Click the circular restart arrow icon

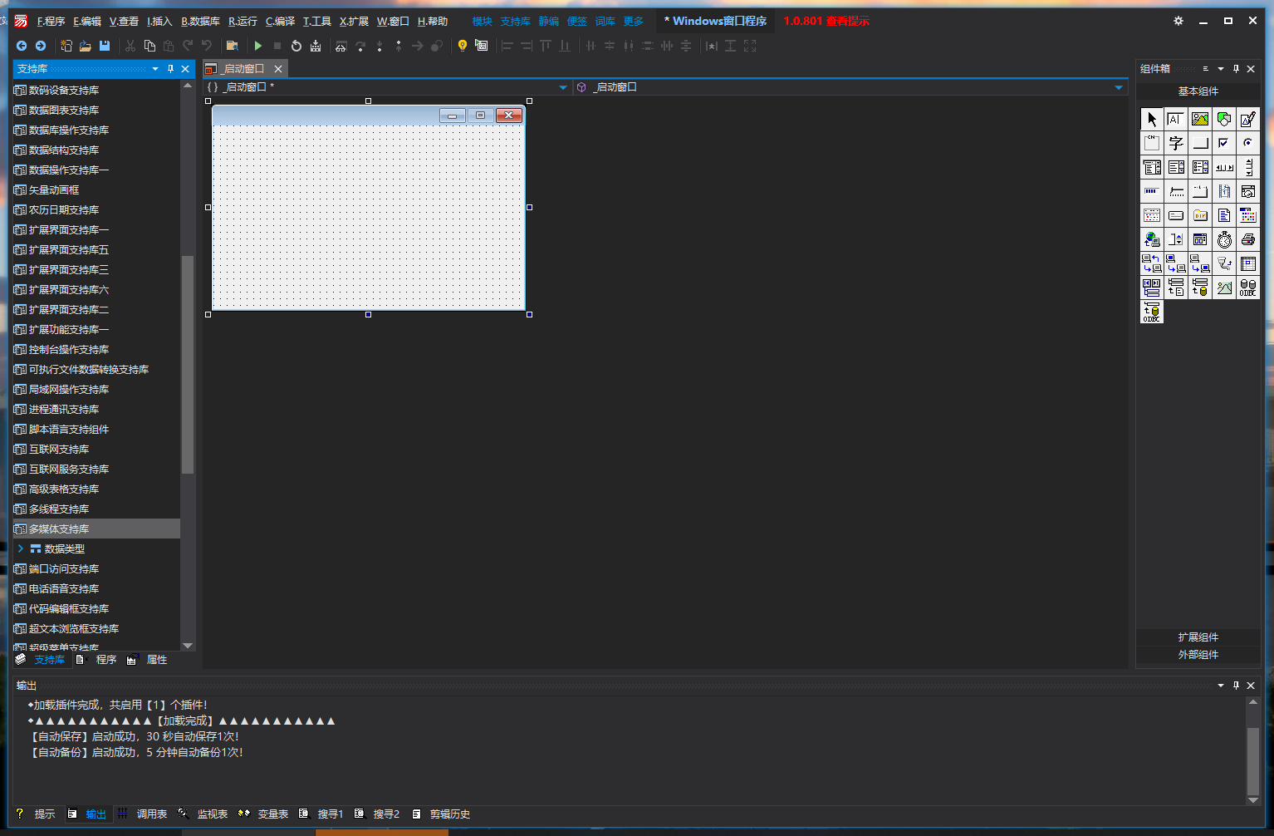296,46
